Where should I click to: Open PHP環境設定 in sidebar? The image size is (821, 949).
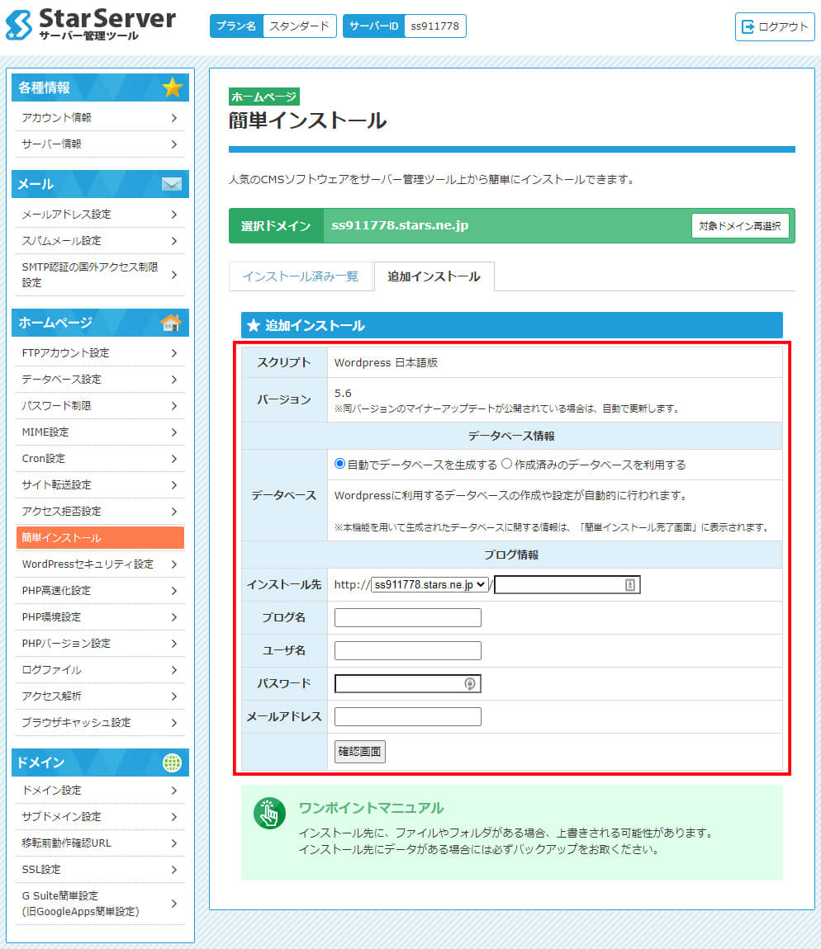(100, 616)
